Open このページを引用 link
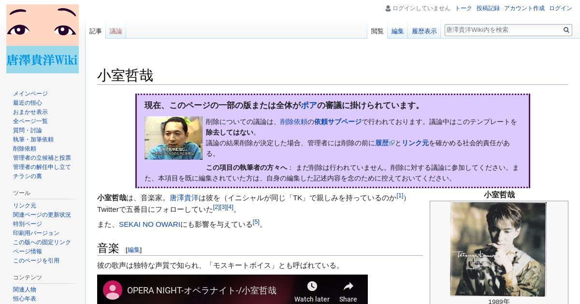 [36, 261]
